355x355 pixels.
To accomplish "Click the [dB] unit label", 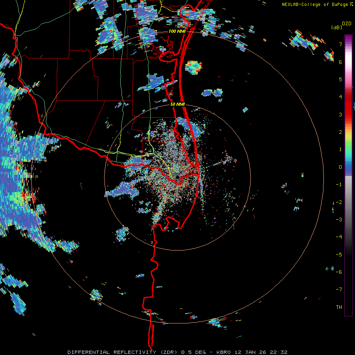I will pos(336,27).
